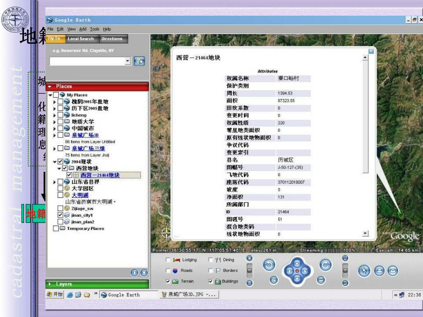Click the compass on the map
This screenshot has width=423, height=317.
click(166, 232)
